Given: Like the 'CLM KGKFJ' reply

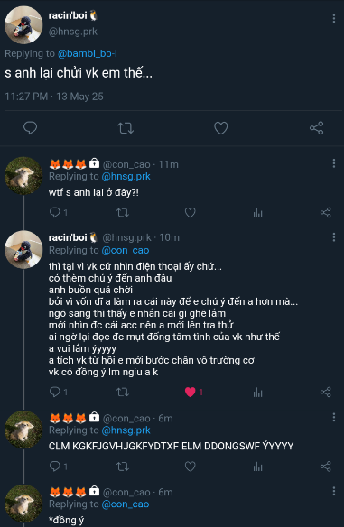Looking at the screenshot, I should point(190,467).
